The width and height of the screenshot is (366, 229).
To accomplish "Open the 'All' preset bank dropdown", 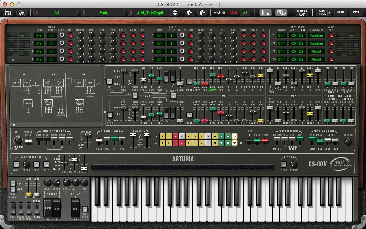I will point(56,13).
